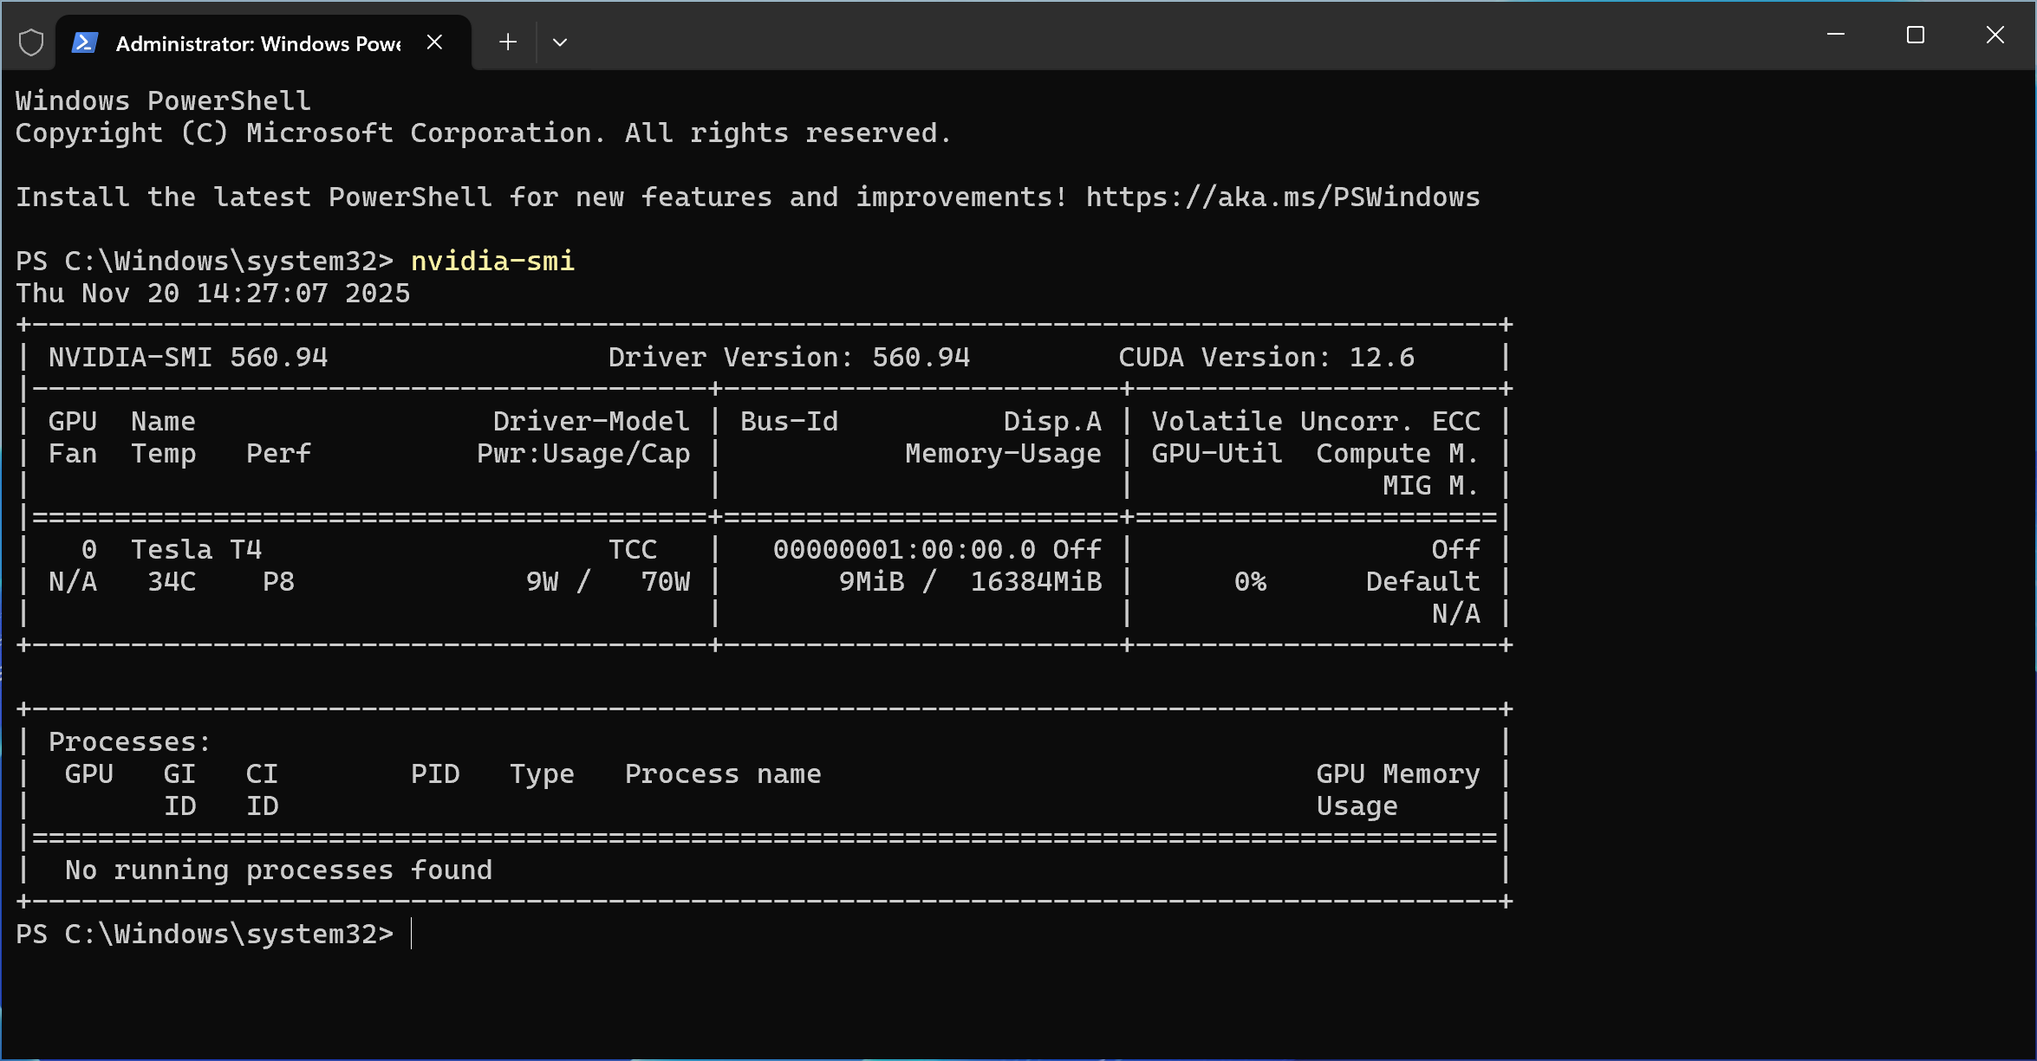The width and height of the screenshot is (2037, 1061).
Task: Click the 70W power cap value
Action: (x=666, y=582)
